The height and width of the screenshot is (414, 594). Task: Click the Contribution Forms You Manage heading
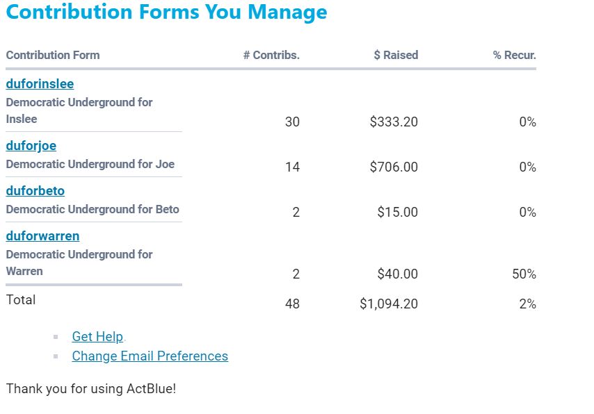166,13
